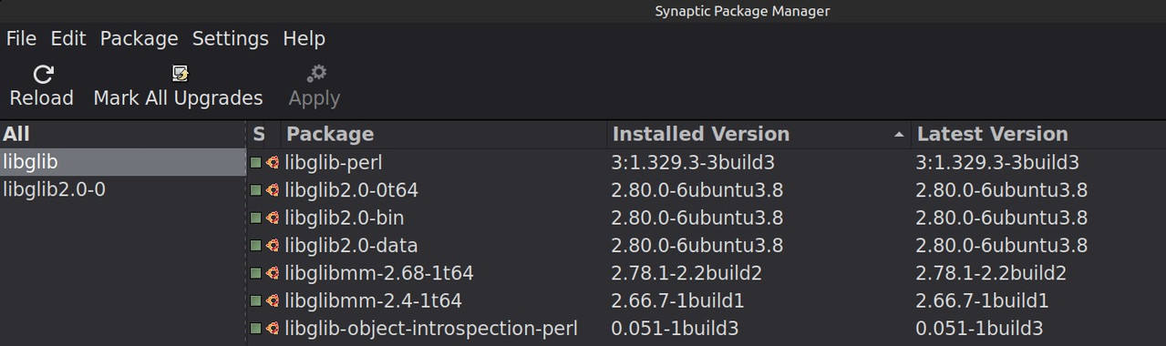This screenshot has height=346, width=1166.
Task: Select package libglib2.0-data
Action: [x=351, y=245]
